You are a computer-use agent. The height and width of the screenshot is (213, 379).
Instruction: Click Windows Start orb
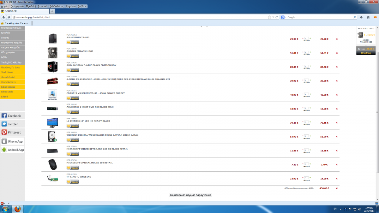click(x=5, y=209)
